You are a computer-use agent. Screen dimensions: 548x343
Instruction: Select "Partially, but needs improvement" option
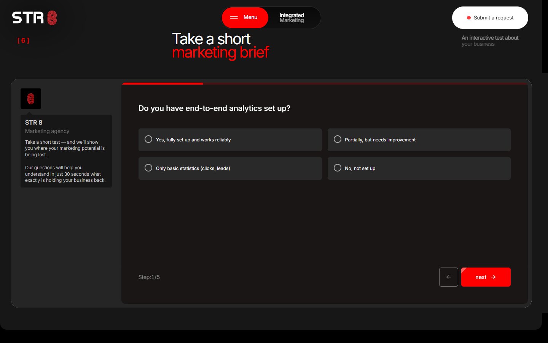point(419,140)
